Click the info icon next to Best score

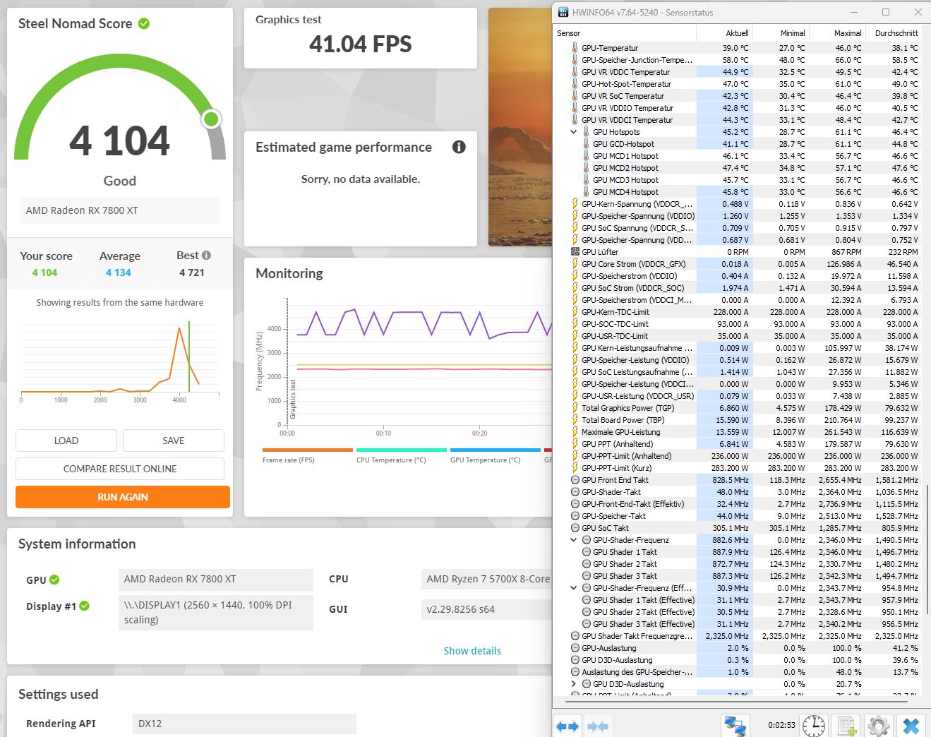[x=206, y=256]
